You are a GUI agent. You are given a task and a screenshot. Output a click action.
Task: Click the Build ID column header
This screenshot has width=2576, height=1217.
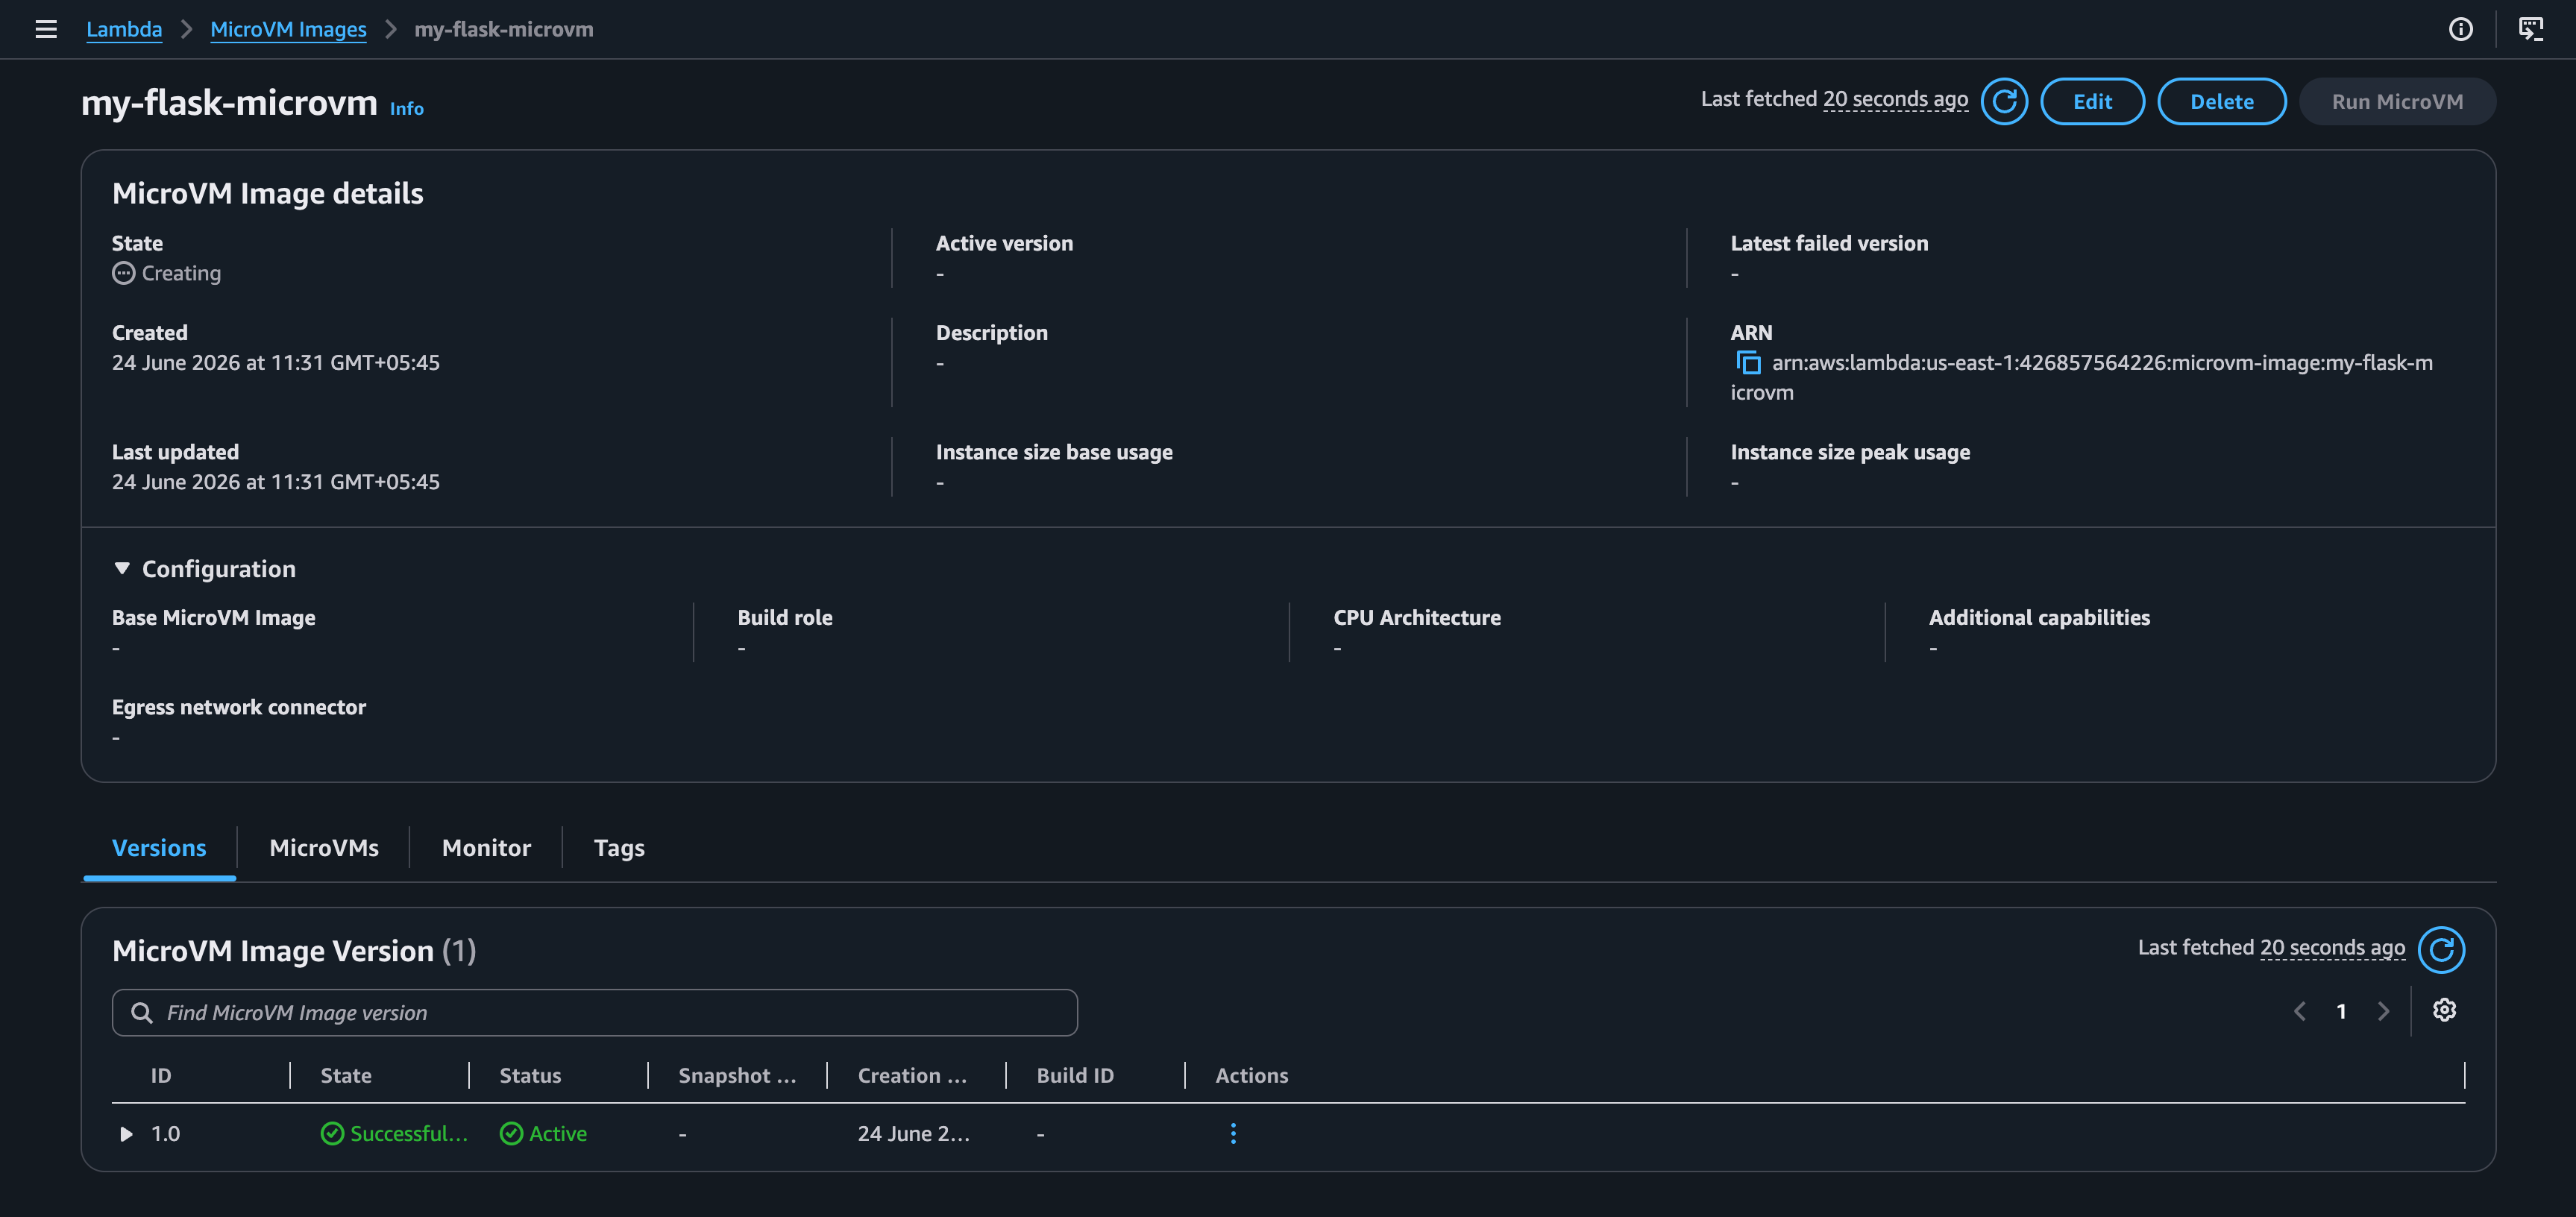1075,1075
